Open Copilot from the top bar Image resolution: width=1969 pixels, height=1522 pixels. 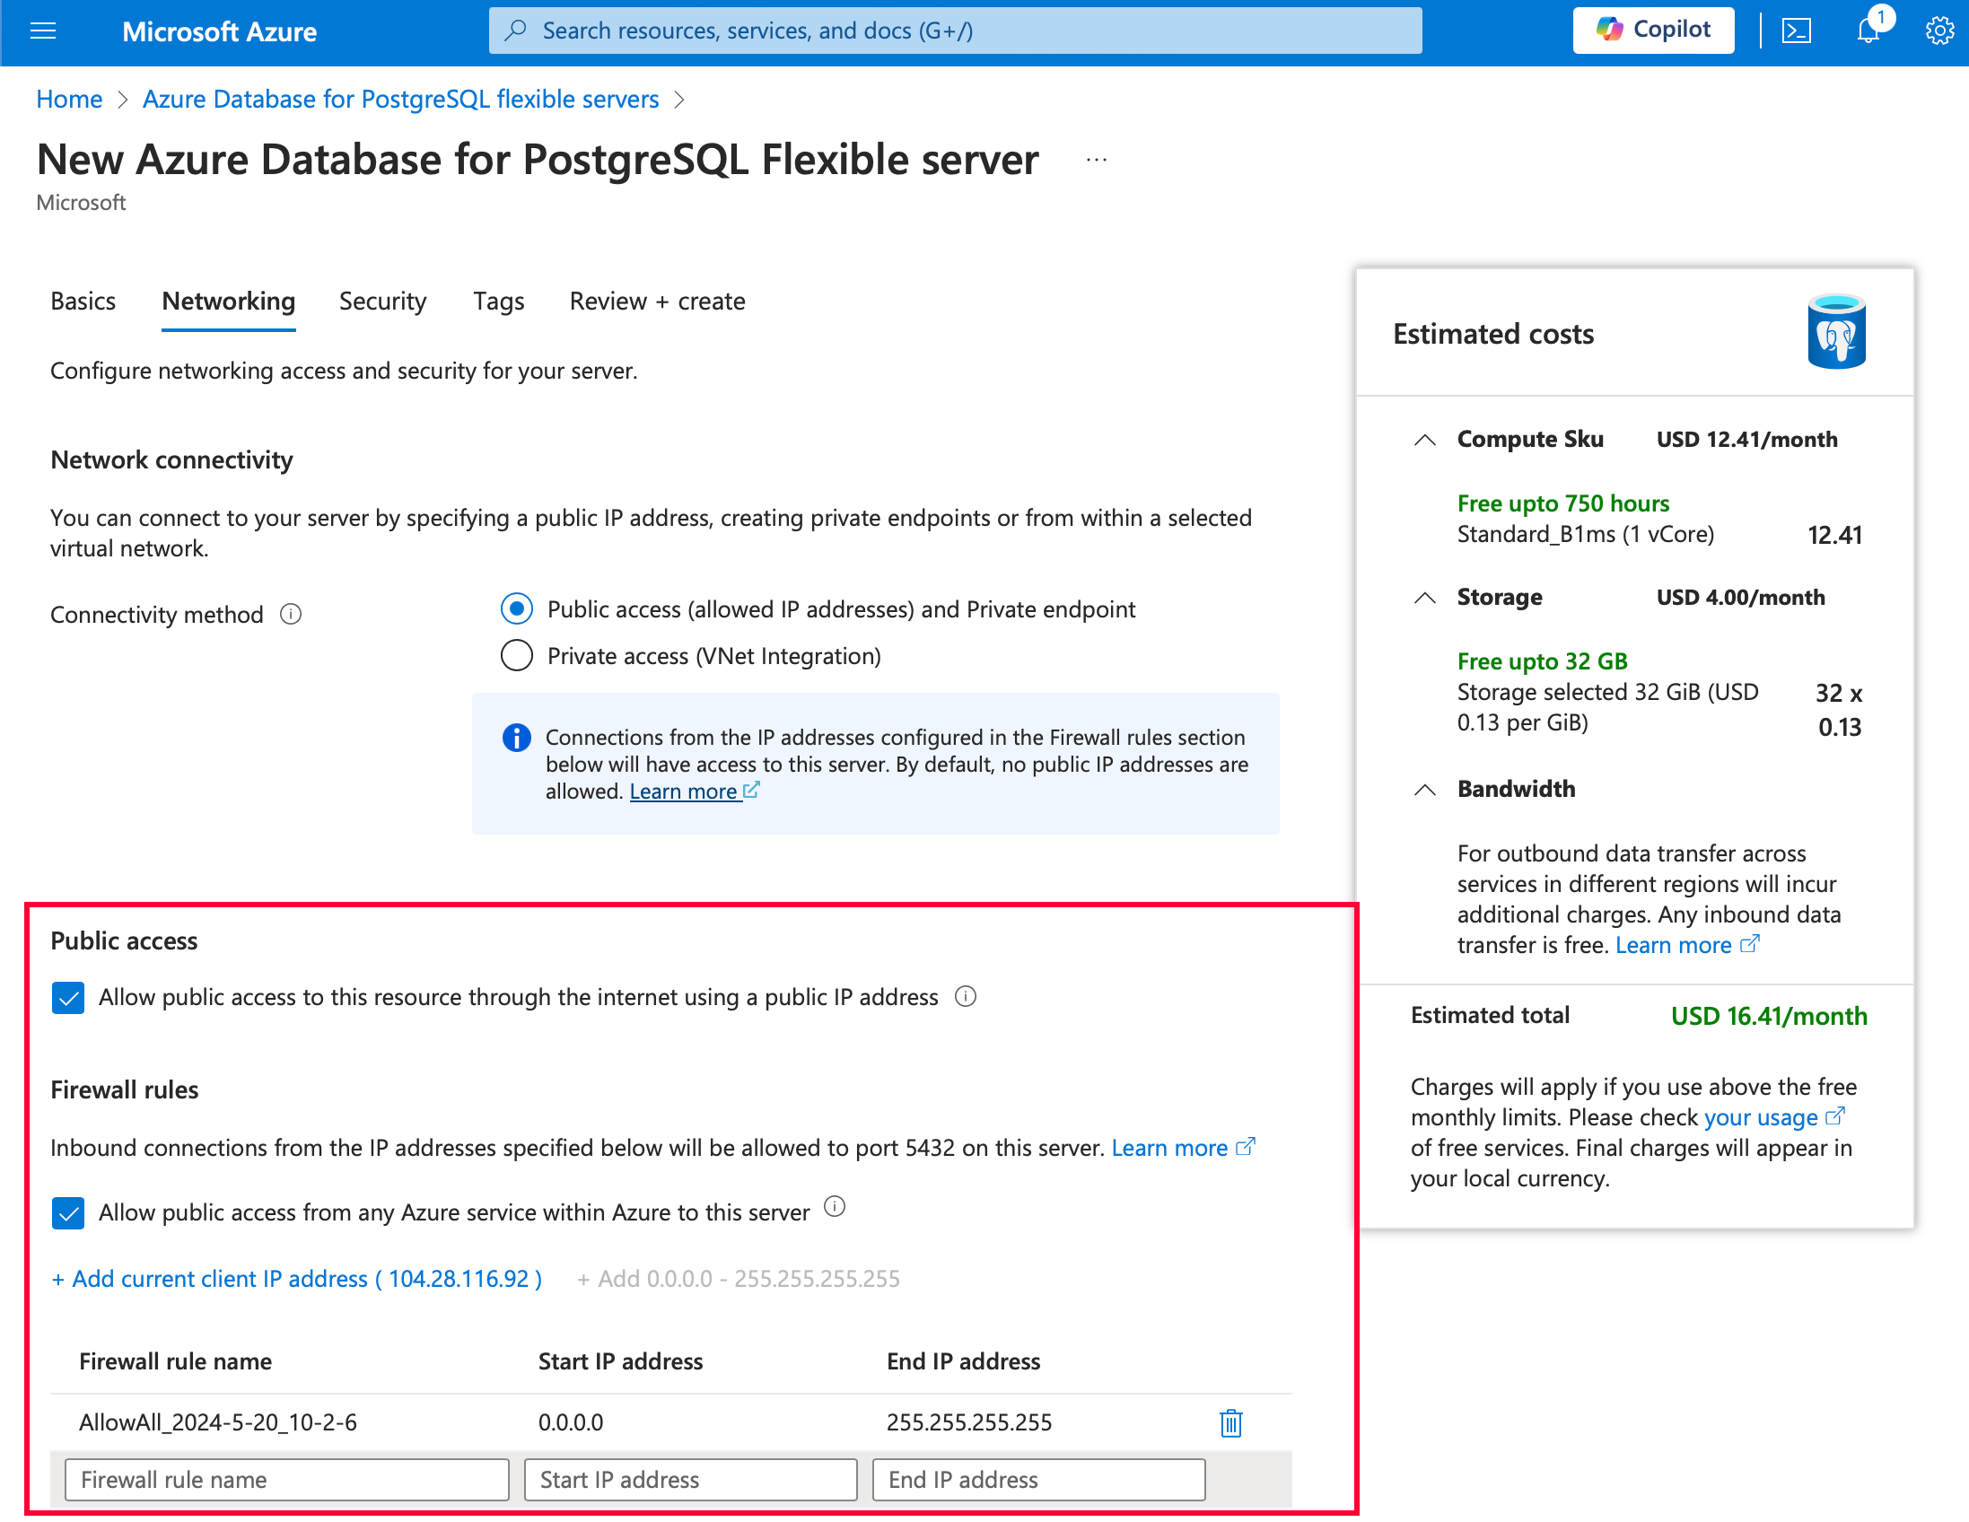(1653, 31)
